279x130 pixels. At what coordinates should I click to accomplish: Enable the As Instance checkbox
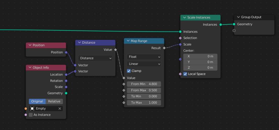pyautogui.click(x=31, y=115)
